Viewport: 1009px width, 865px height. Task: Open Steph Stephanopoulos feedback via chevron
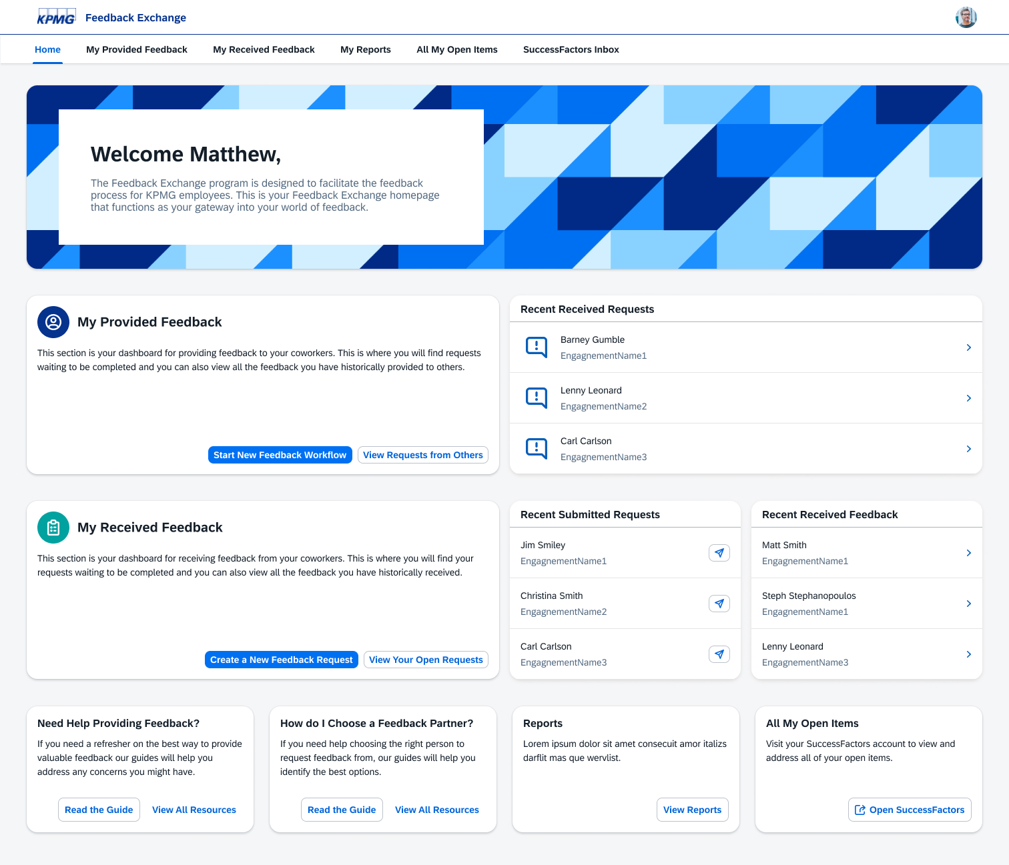(968, 604)
